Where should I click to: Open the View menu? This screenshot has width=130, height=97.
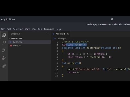coord(28,29)
